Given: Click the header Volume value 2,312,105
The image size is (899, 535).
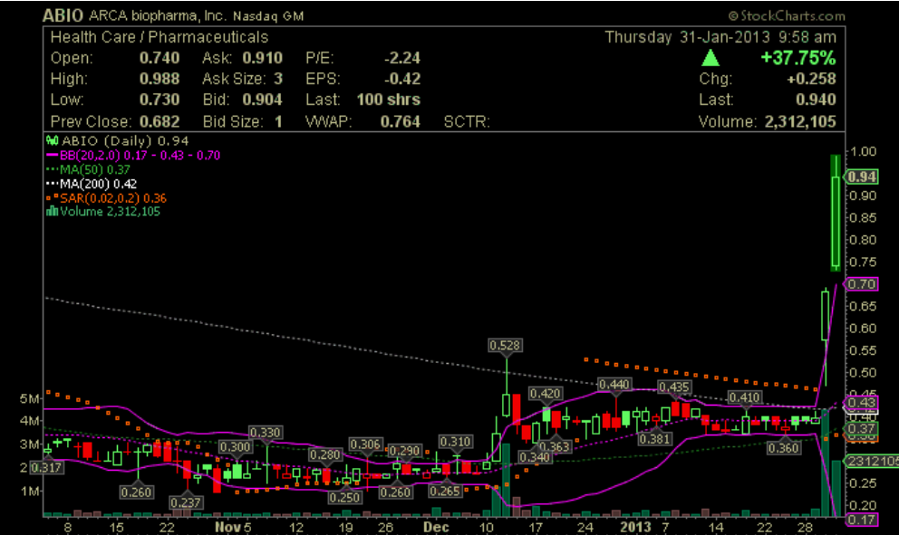Looking at the screenshot, I should (800, 121).
